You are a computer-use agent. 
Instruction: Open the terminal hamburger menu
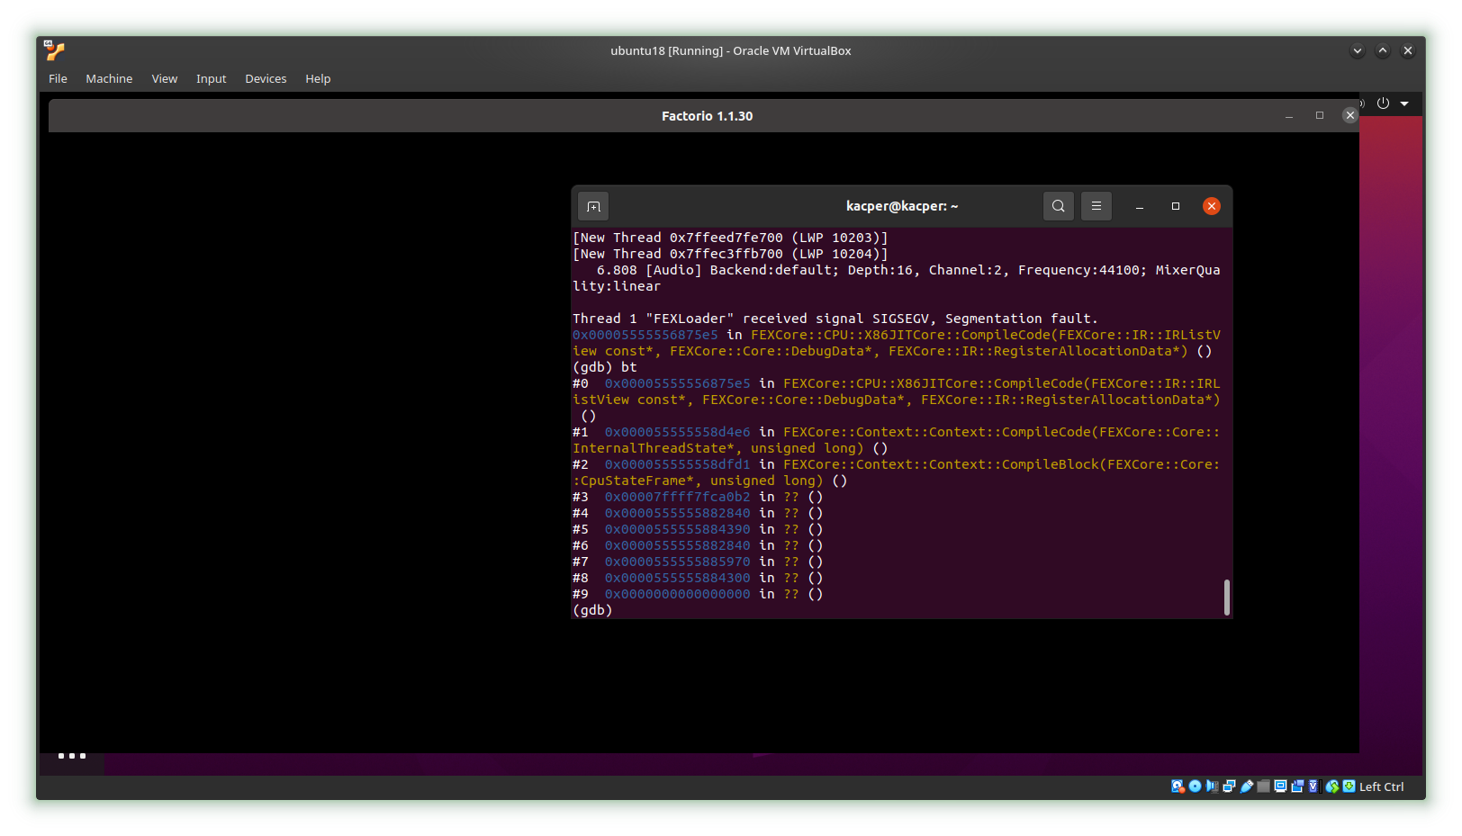pos(1096,206)
